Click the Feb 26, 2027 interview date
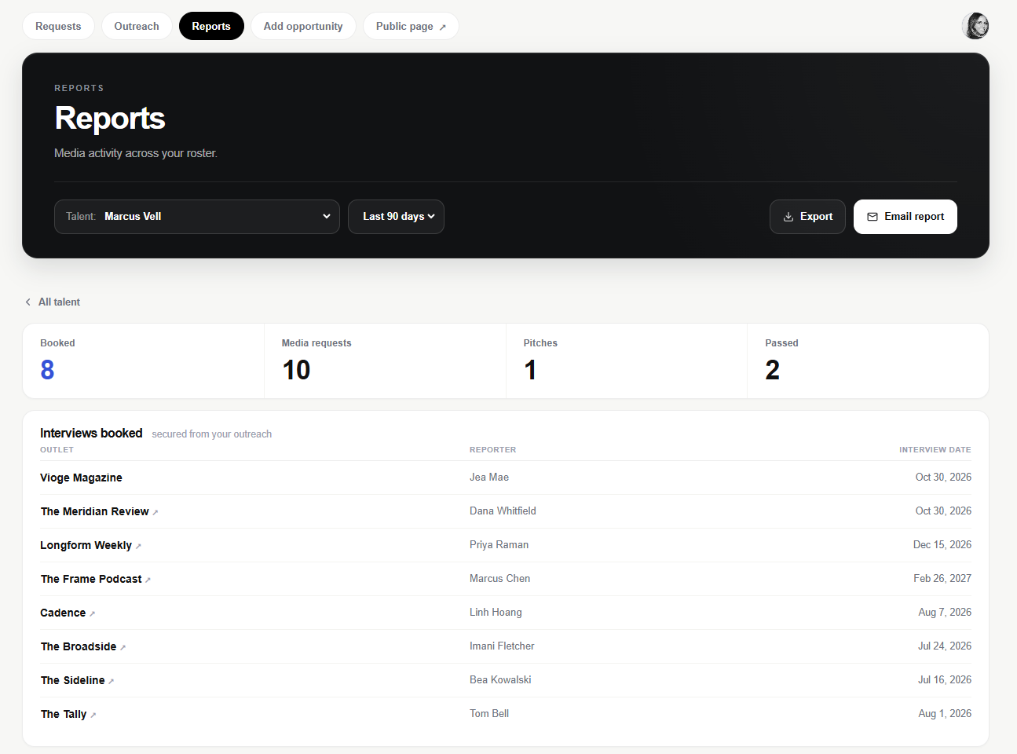 coord(942,579)
